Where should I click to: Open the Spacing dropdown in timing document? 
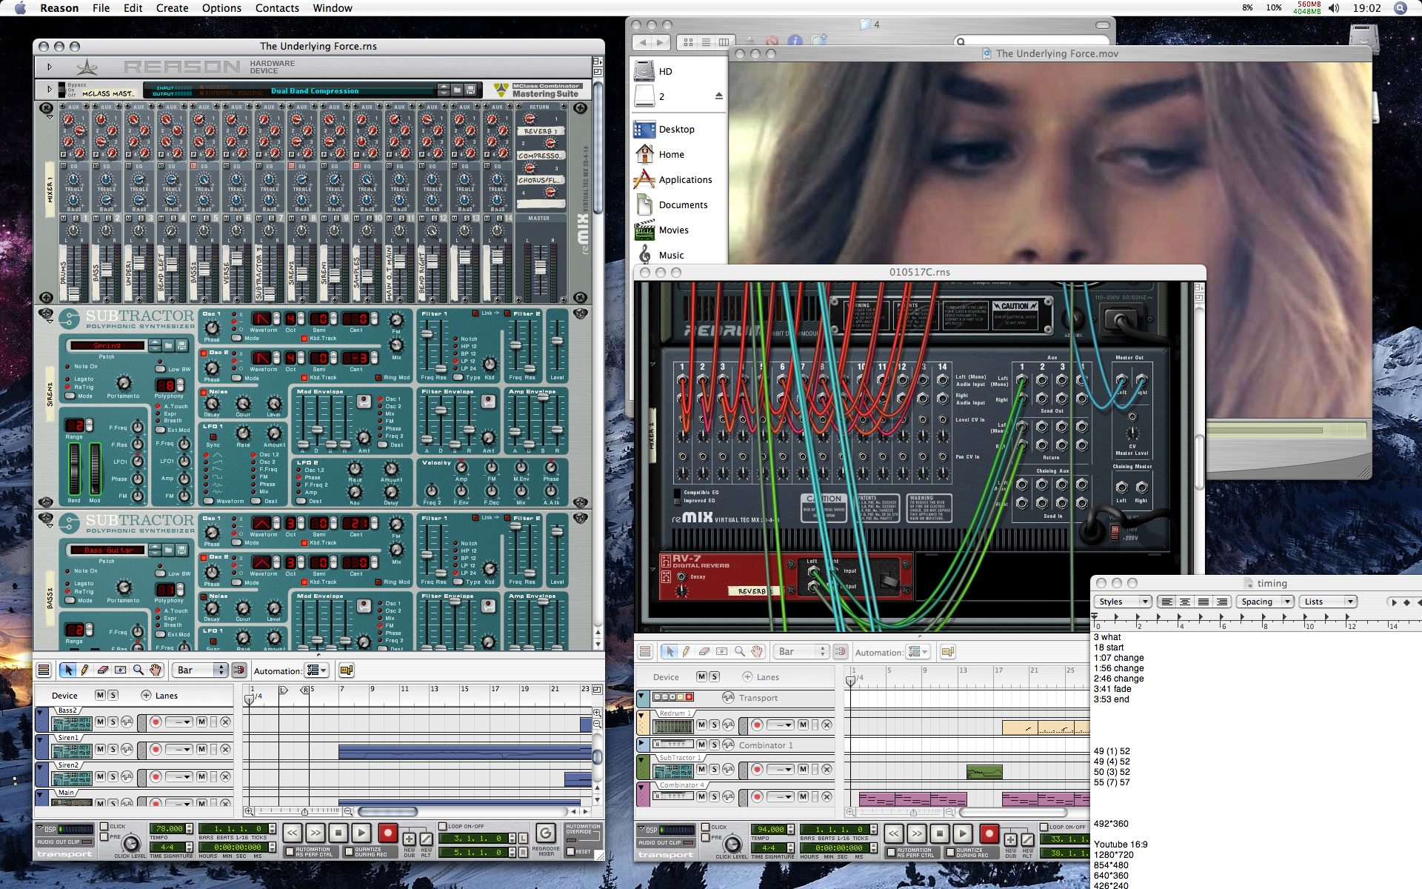(1265, 602)
